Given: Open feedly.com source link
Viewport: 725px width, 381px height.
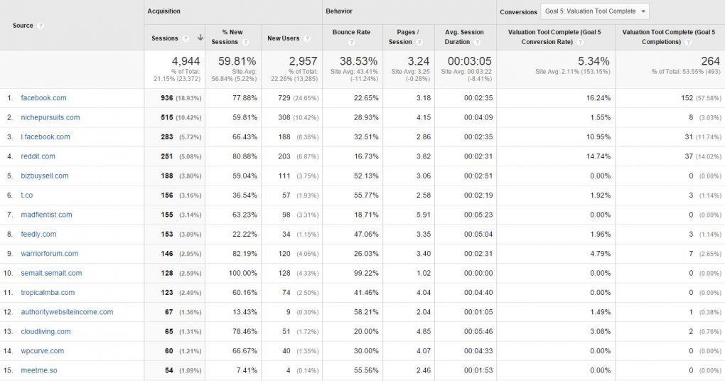Looking at the screenshot, I should 38,235.
